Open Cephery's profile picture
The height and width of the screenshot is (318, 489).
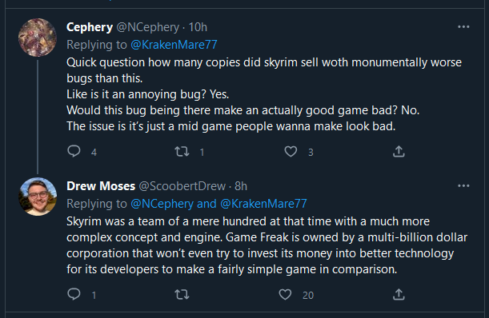coord(38,38)
